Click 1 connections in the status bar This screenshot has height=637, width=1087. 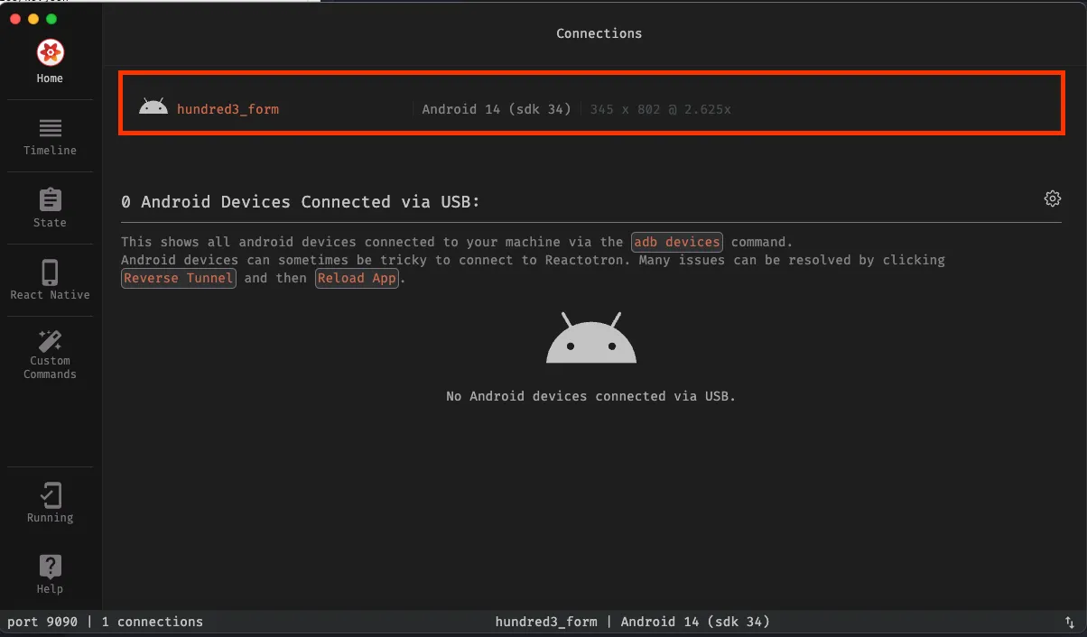coord(153,622)
